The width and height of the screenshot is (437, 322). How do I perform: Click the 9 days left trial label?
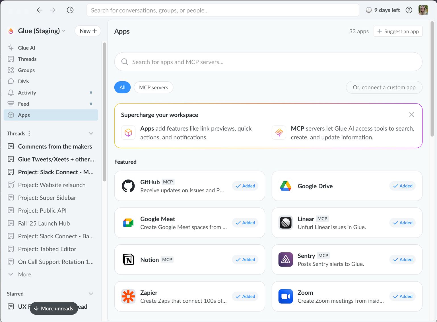tap(387, 10)
